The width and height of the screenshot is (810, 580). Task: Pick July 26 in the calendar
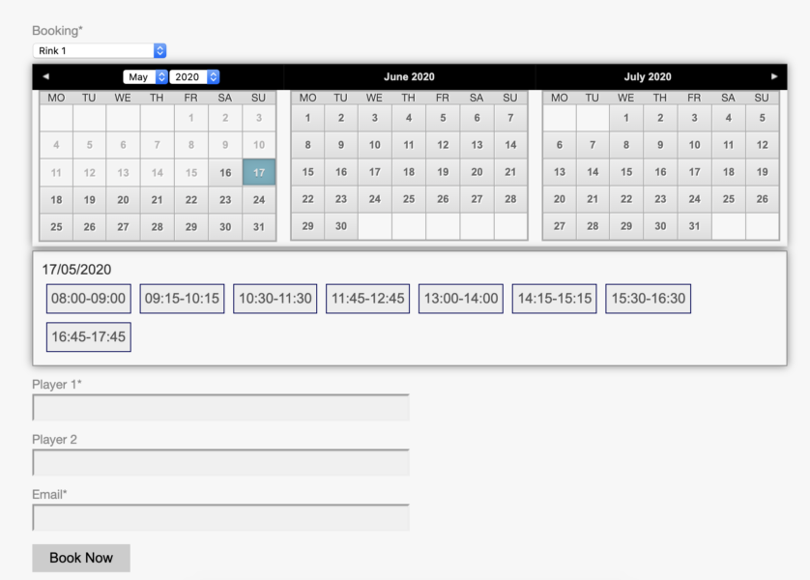click(762, 199)
